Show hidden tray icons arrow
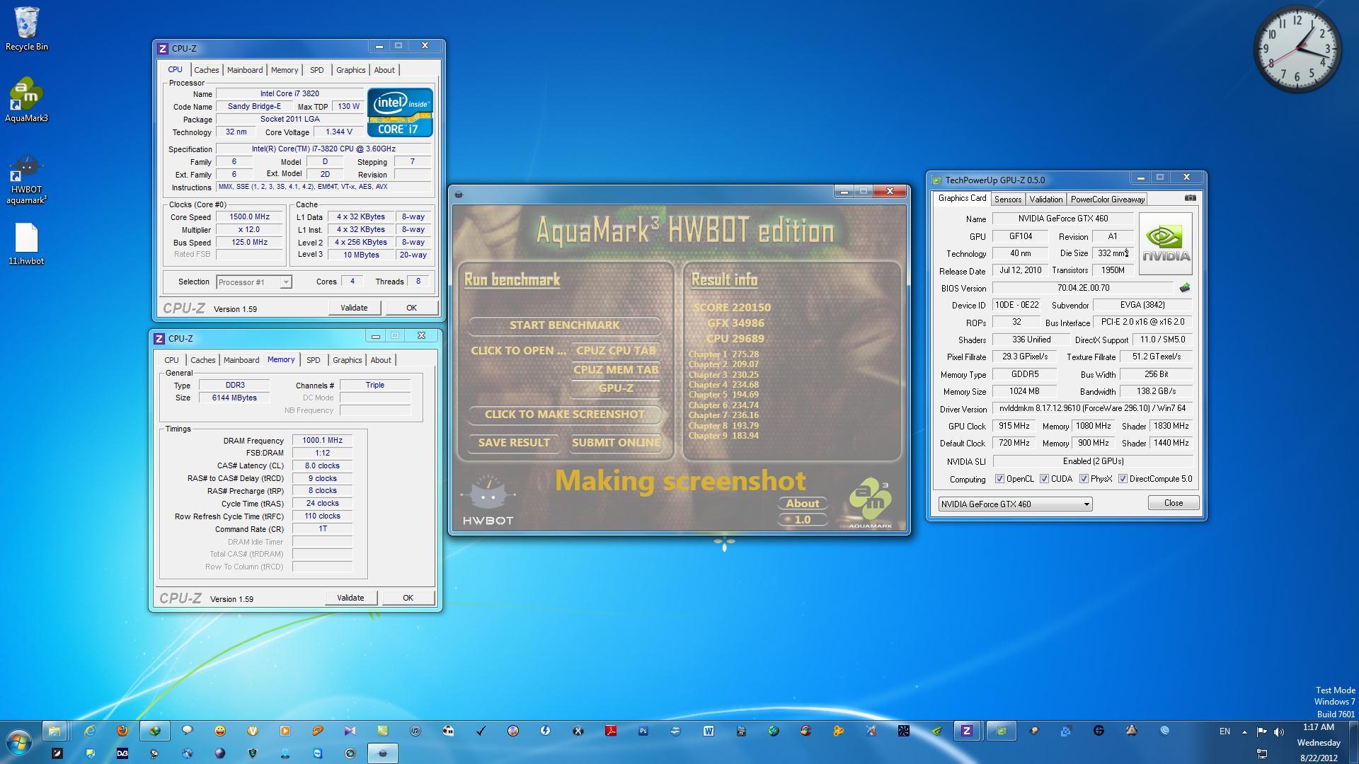Viewport: 1359px width, 764px height. [x=1244, y=731]
